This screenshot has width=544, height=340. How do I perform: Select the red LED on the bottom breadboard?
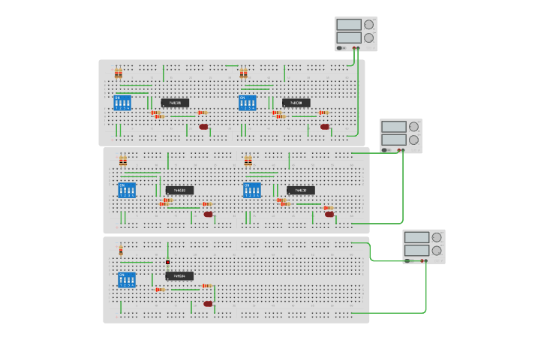(x=208, y=304)
